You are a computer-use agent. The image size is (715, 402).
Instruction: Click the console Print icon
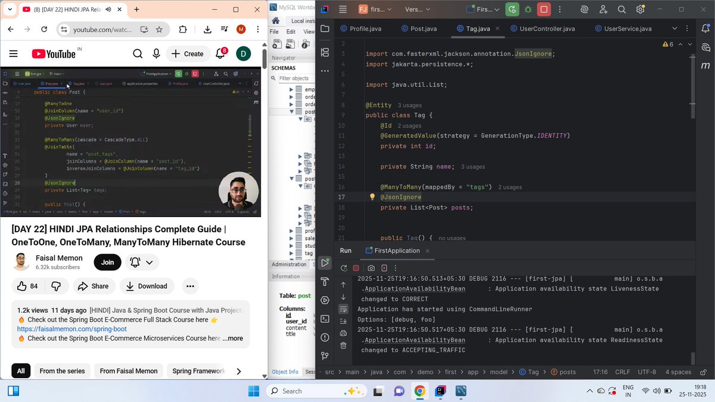pyautogui.click(x=343, y=334)
